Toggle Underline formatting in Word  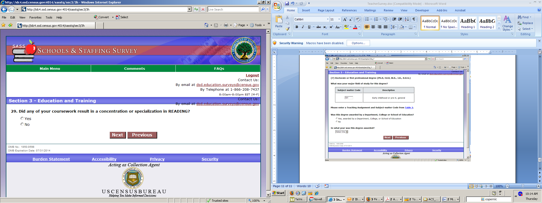pos(309,27)
